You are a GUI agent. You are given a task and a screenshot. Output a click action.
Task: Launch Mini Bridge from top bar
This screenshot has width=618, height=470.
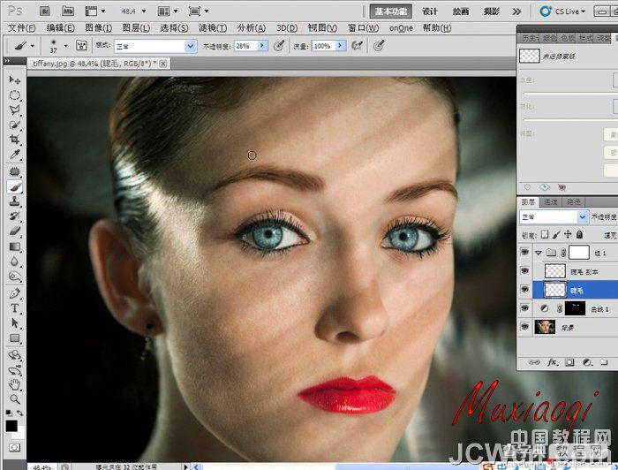point(68,11)
